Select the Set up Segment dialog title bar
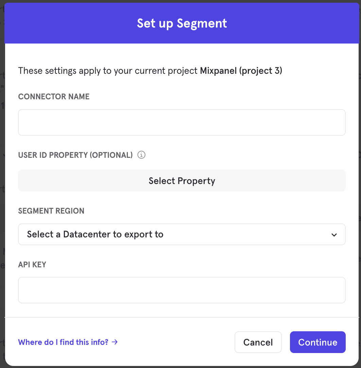The width and height of the screenshot is (361, 368). (x=182, y=23)
